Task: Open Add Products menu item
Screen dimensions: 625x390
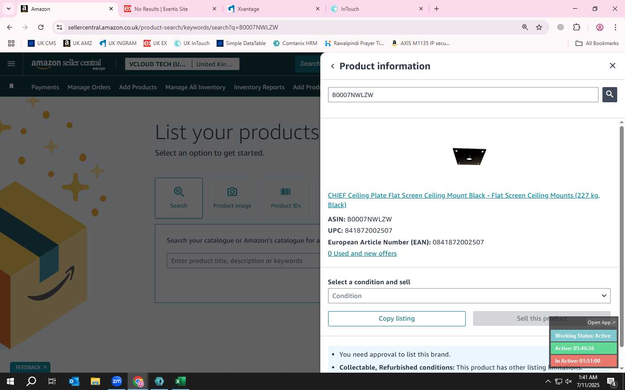Action: (138, 87)
